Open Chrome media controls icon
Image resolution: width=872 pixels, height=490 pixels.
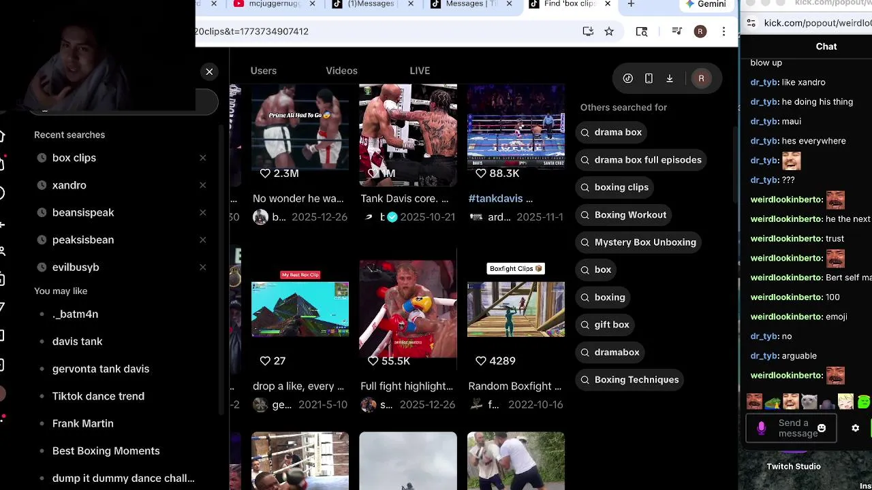[x=676, y=31]
